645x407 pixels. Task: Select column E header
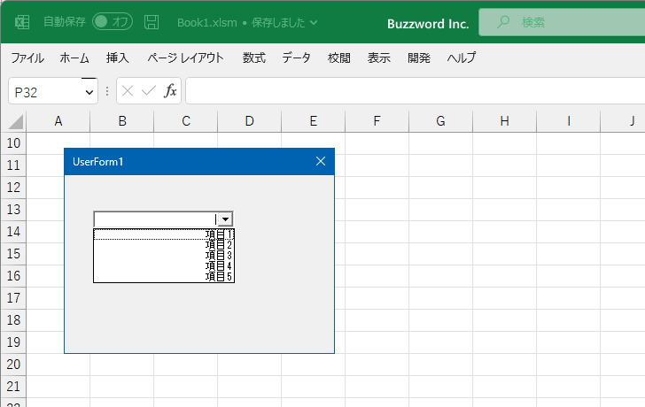coord(314,121)
